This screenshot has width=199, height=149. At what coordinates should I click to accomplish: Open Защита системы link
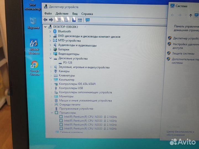coord(183,54)
